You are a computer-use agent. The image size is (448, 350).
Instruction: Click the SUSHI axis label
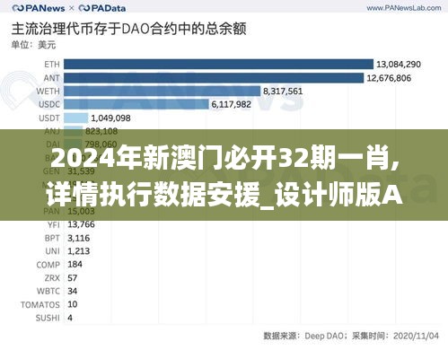[x=48, y=318]
